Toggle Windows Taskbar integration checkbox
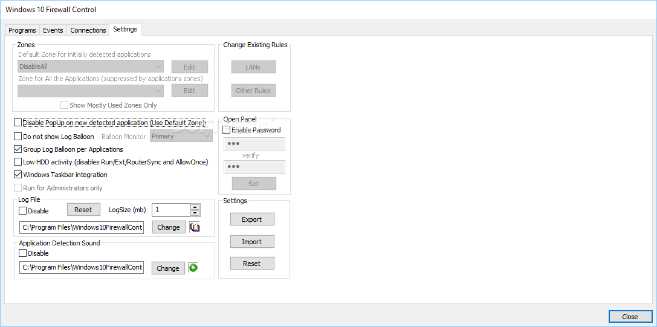657x327 pixels. pyautogui.click(x=18, y=175)
